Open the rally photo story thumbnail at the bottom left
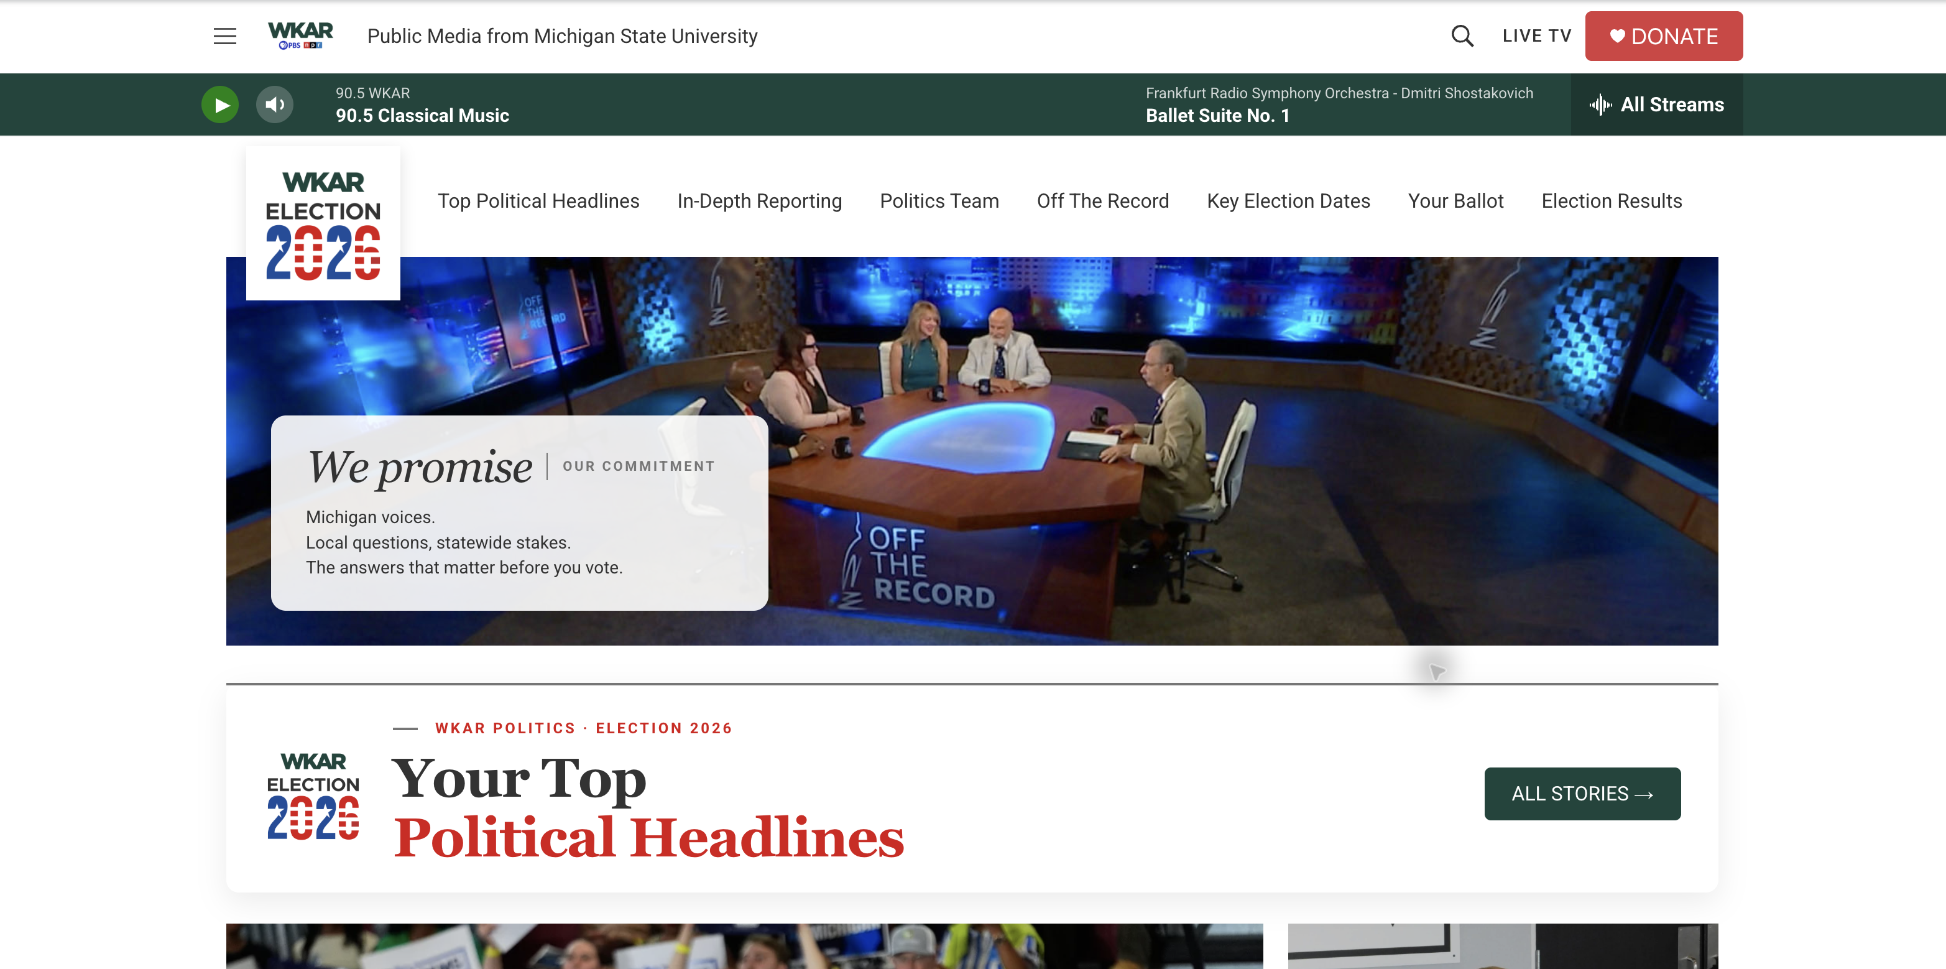The image size is (1946, 969). point(744,945)
